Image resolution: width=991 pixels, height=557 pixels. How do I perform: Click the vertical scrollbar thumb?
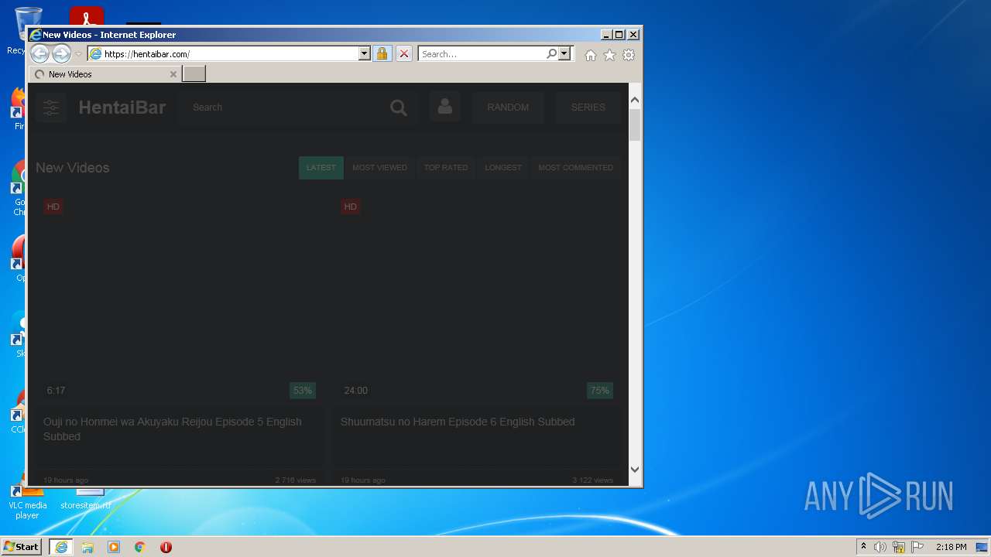click(x=635, y=125)
